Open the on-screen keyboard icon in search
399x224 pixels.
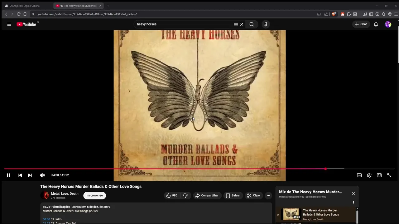point(236,24)
